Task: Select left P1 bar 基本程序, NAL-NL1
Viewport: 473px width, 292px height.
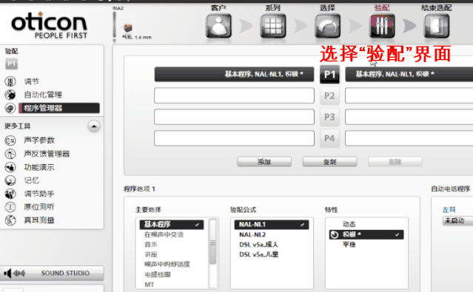Action: (235, 74)
